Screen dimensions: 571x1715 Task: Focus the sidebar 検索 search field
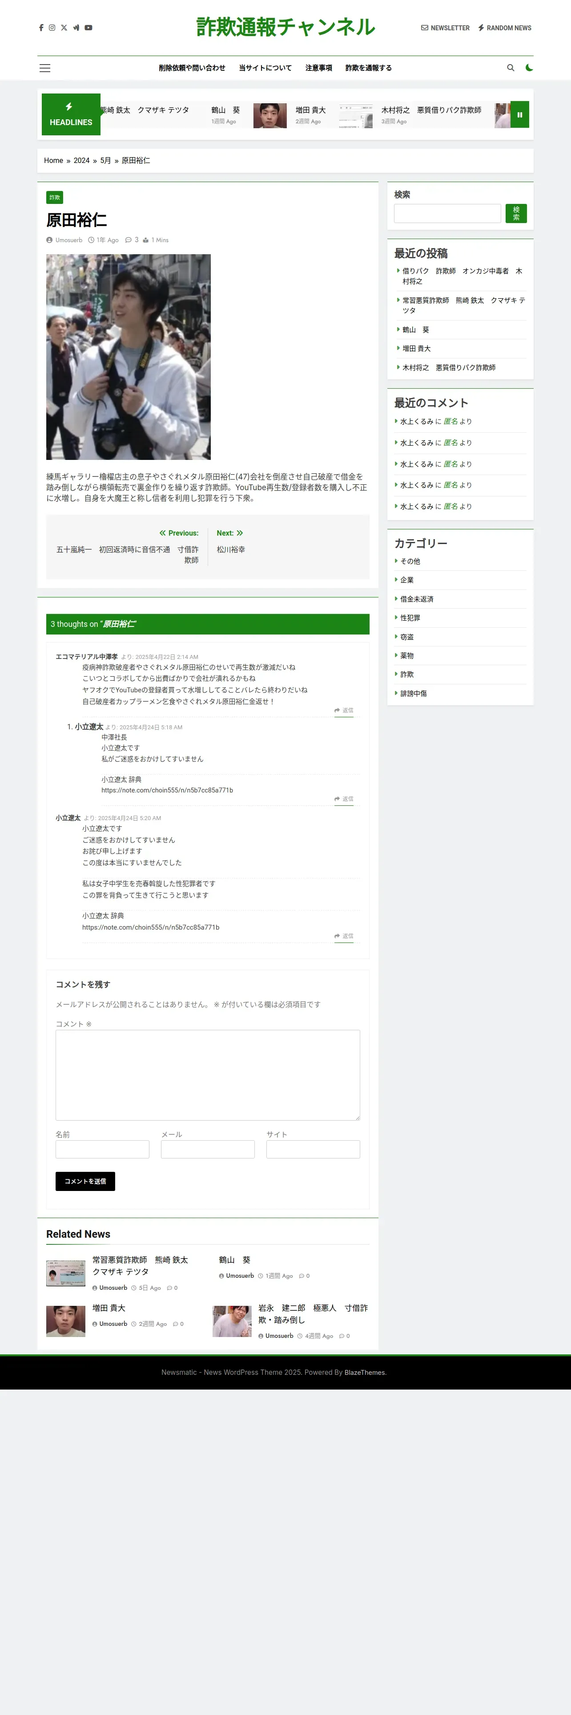[447, 214]
